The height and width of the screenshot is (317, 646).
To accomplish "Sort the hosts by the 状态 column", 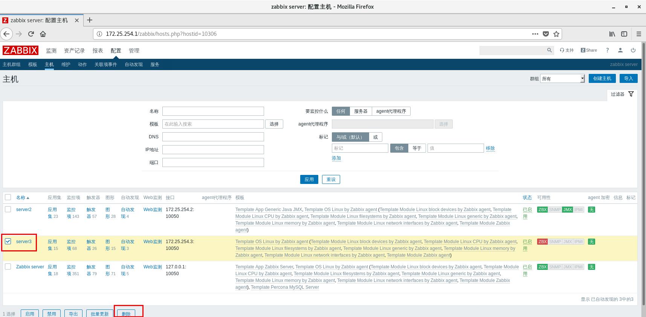I will (x=527, y=198).
